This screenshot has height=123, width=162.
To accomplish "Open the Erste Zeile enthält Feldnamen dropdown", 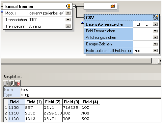I will coord(155,51).
